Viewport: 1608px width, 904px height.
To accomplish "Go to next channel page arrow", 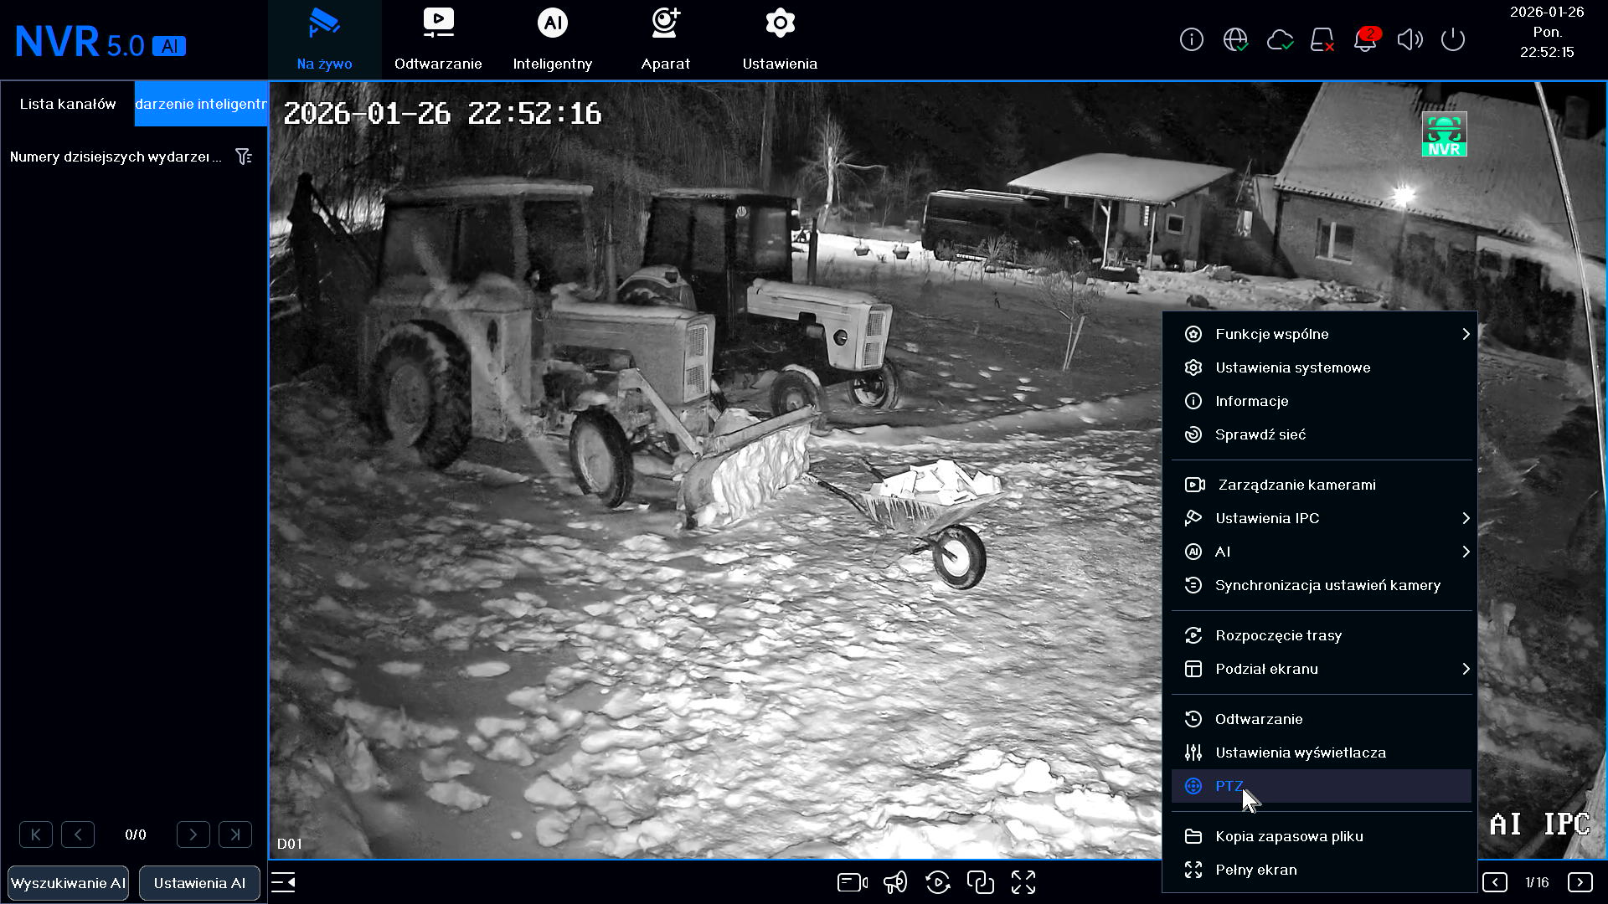I will tap(1580, 882).
